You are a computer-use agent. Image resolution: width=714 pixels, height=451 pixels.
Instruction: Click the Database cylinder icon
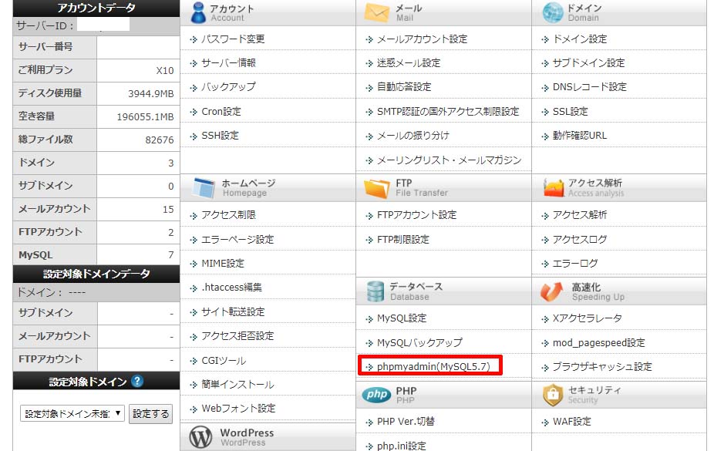point(376,291)
